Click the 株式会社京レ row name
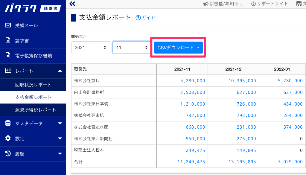The image size is (306, 175). click(x=87, y=81)
